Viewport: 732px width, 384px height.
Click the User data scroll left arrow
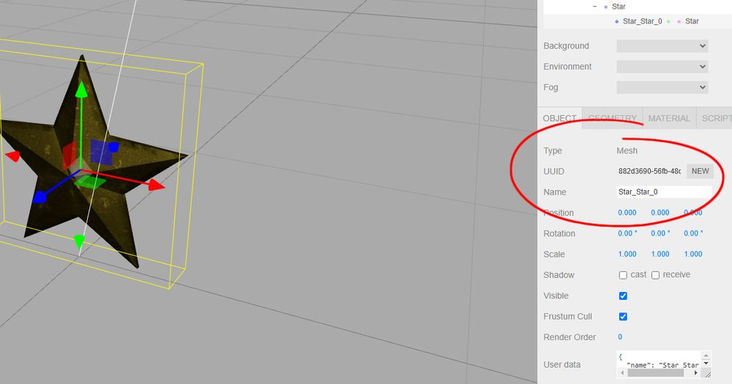point(621,373)
